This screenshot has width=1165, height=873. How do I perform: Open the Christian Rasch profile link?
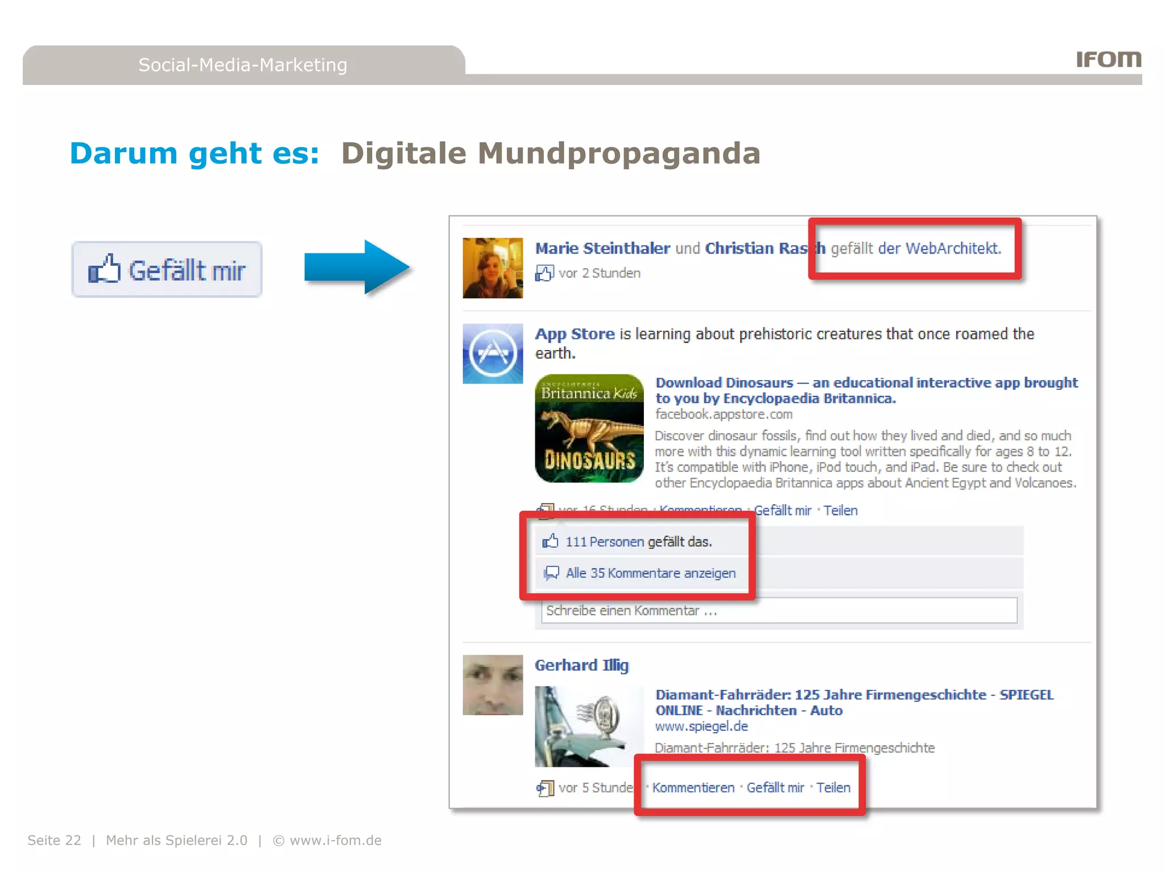[765, 248]
